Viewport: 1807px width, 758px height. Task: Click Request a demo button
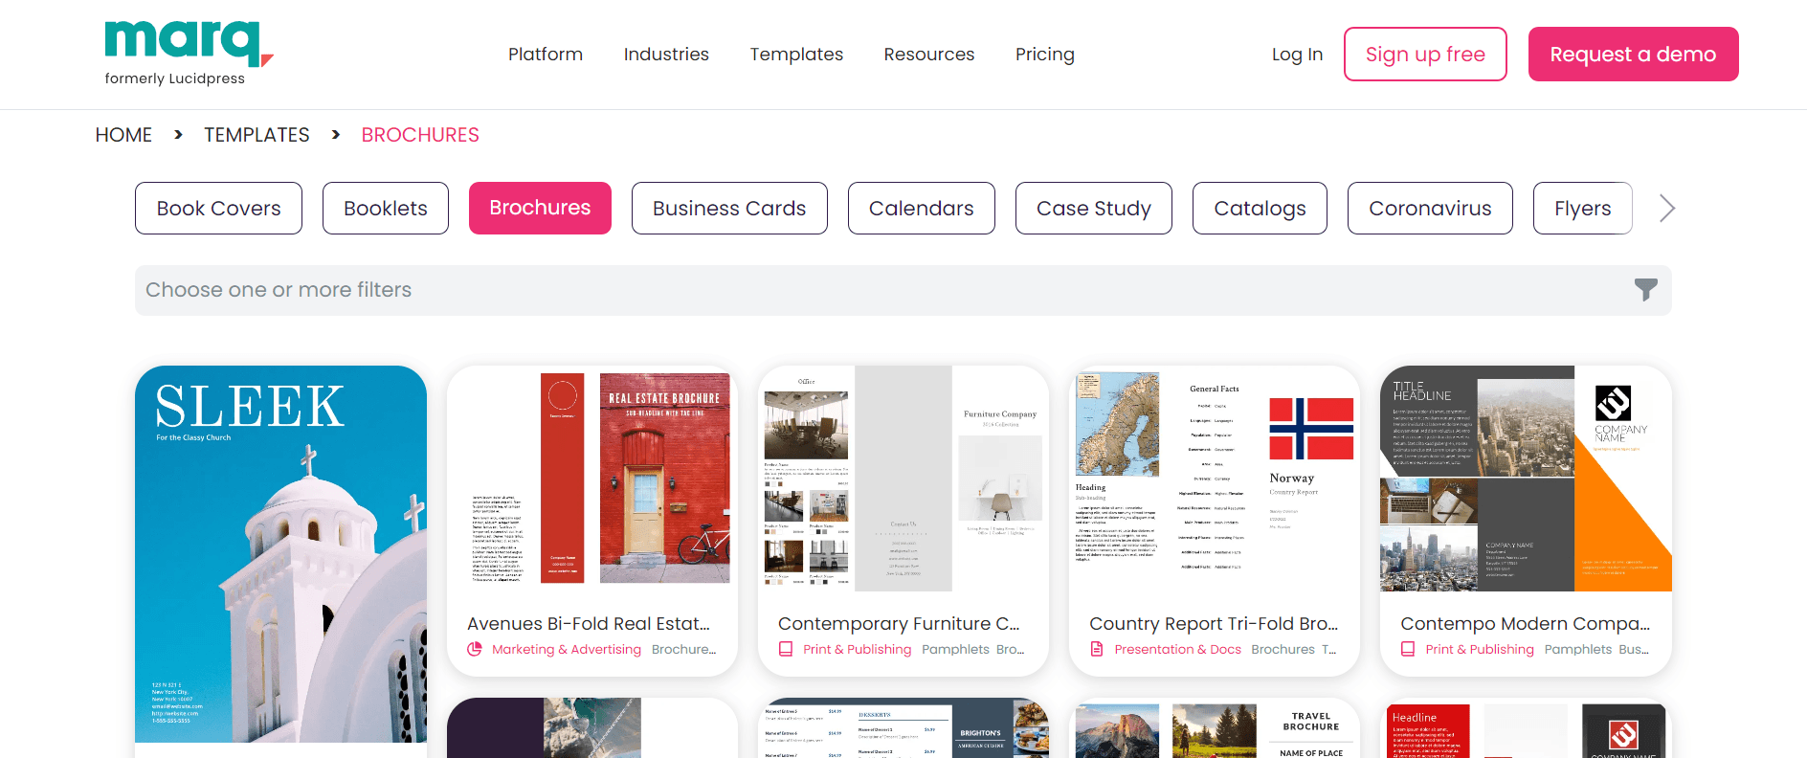[x=1633, y=55]
